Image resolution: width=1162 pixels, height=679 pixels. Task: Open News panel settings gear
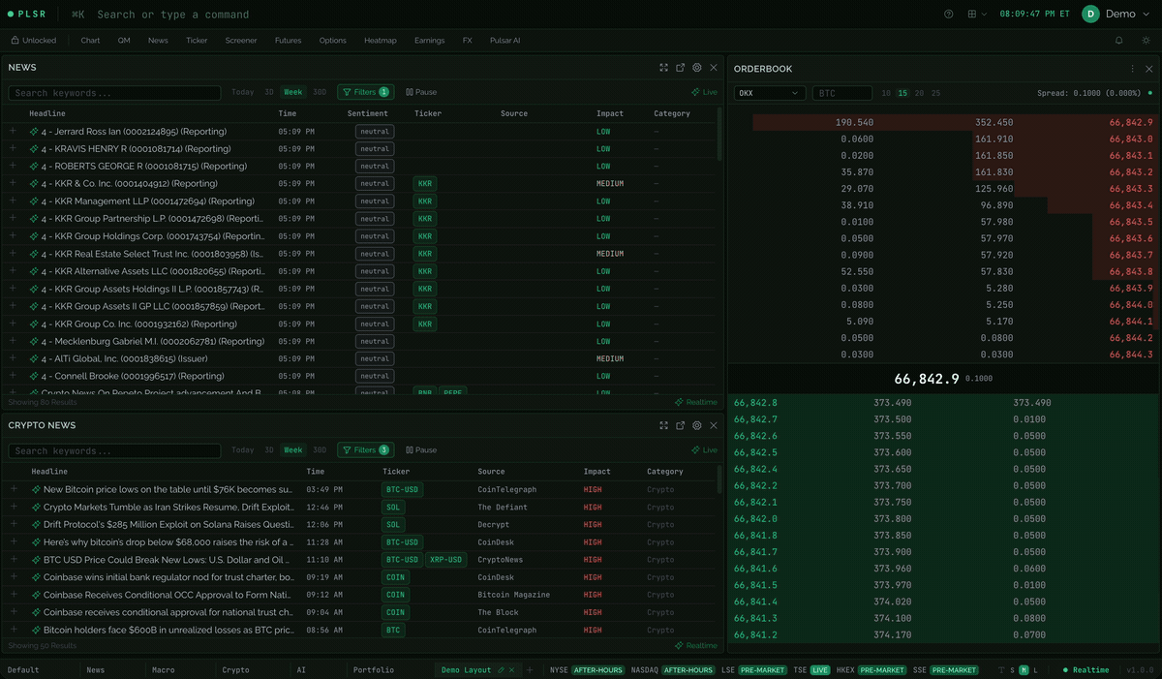click(x=696, y=68)
